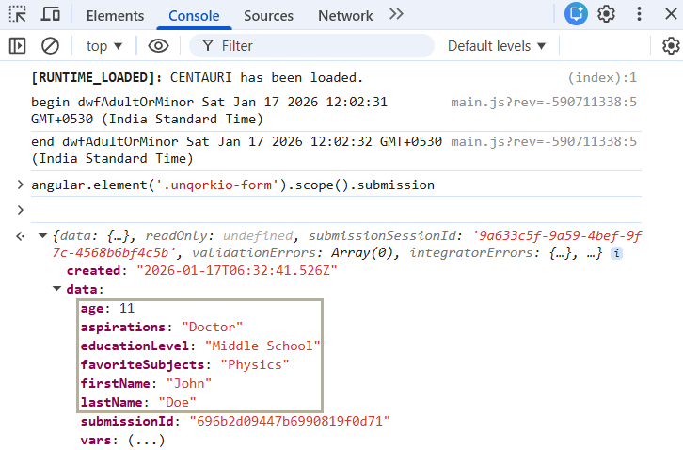
Task: Collapse the submission result object
Action: [42, 236]
